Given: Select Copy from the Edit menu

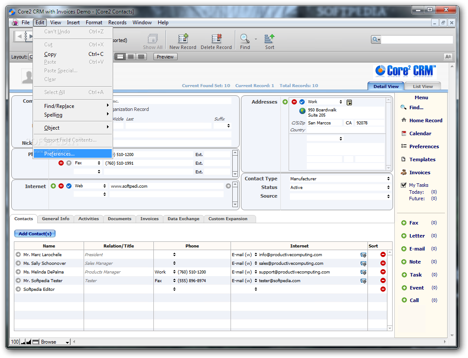Looking at the screenshot, I should (73, 54).
